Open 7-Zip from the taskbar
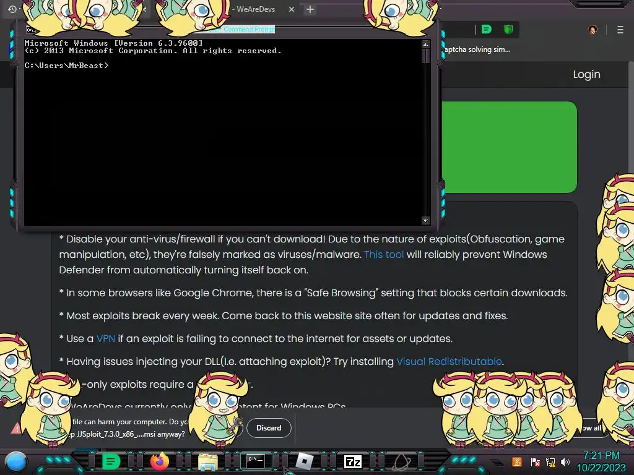Screen dimensions: 634x475 click(352, 461)
